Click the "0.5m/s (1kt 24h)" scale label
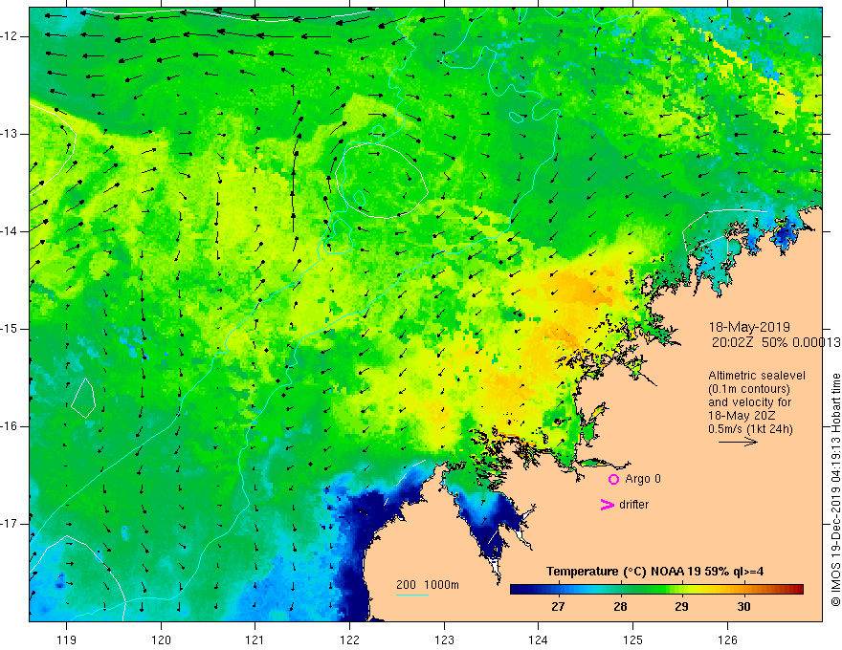This screenshot has width=842, height=650. 750,429
